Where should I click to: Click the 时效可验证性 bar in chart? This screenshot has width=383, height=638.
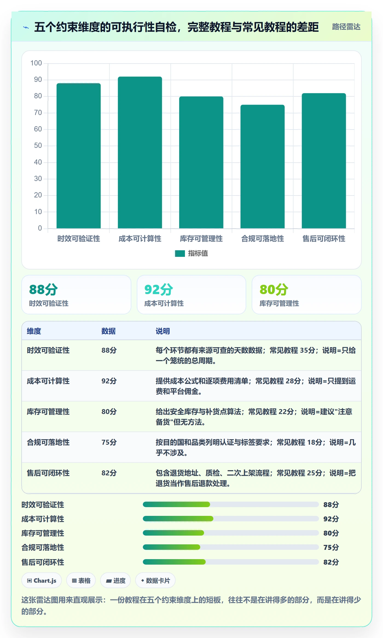tap(79, 156)
